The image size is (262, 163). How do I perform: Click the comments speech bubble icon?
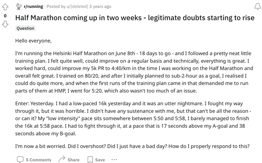20,160
